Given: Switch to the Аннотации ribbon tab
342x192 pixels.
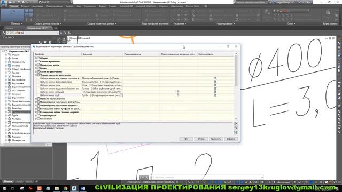Looking at the screenshot, I should [37, 6].
